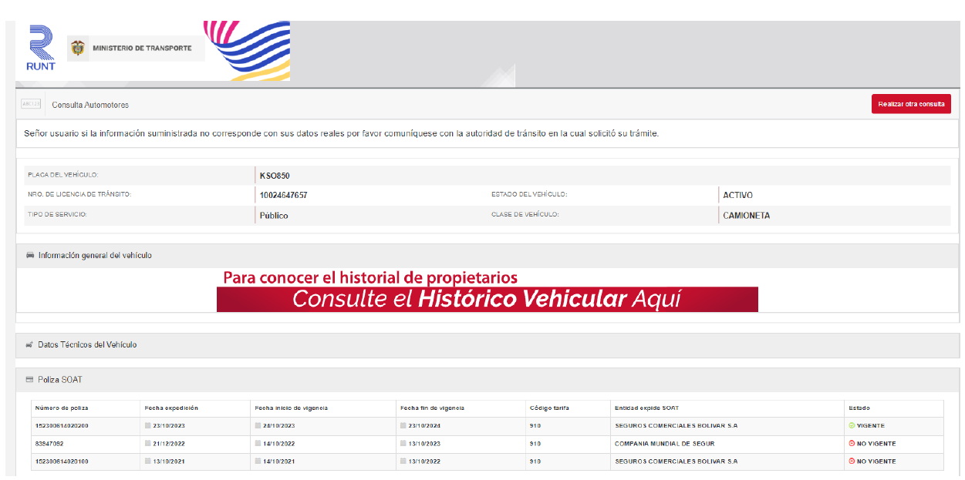
Task: Select the Consulta Automotores header
Action: pyautogui.click(x=90, y=105)
